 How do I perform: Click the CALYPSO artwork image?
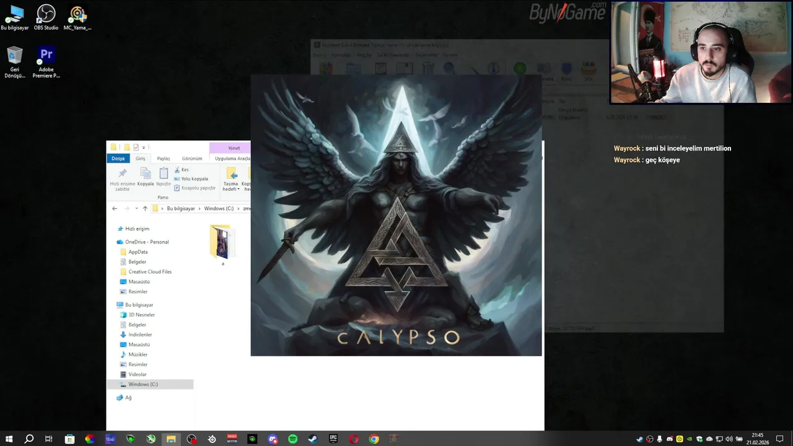(x=396, y=216)
